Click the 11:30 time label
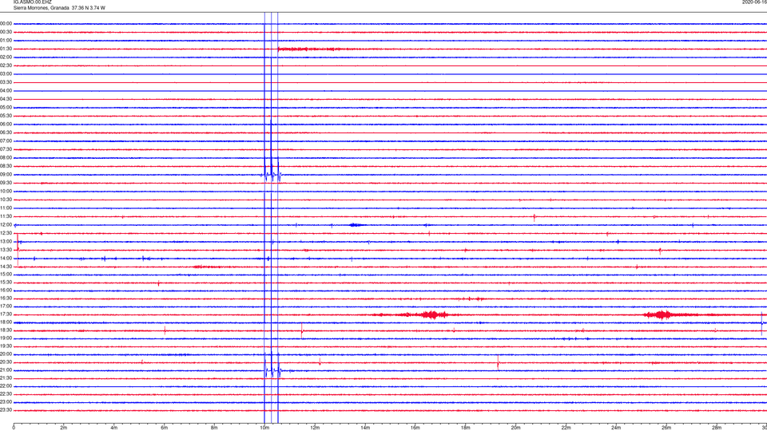The width and height of the screenshot is (767, 431). click(6, 216)
